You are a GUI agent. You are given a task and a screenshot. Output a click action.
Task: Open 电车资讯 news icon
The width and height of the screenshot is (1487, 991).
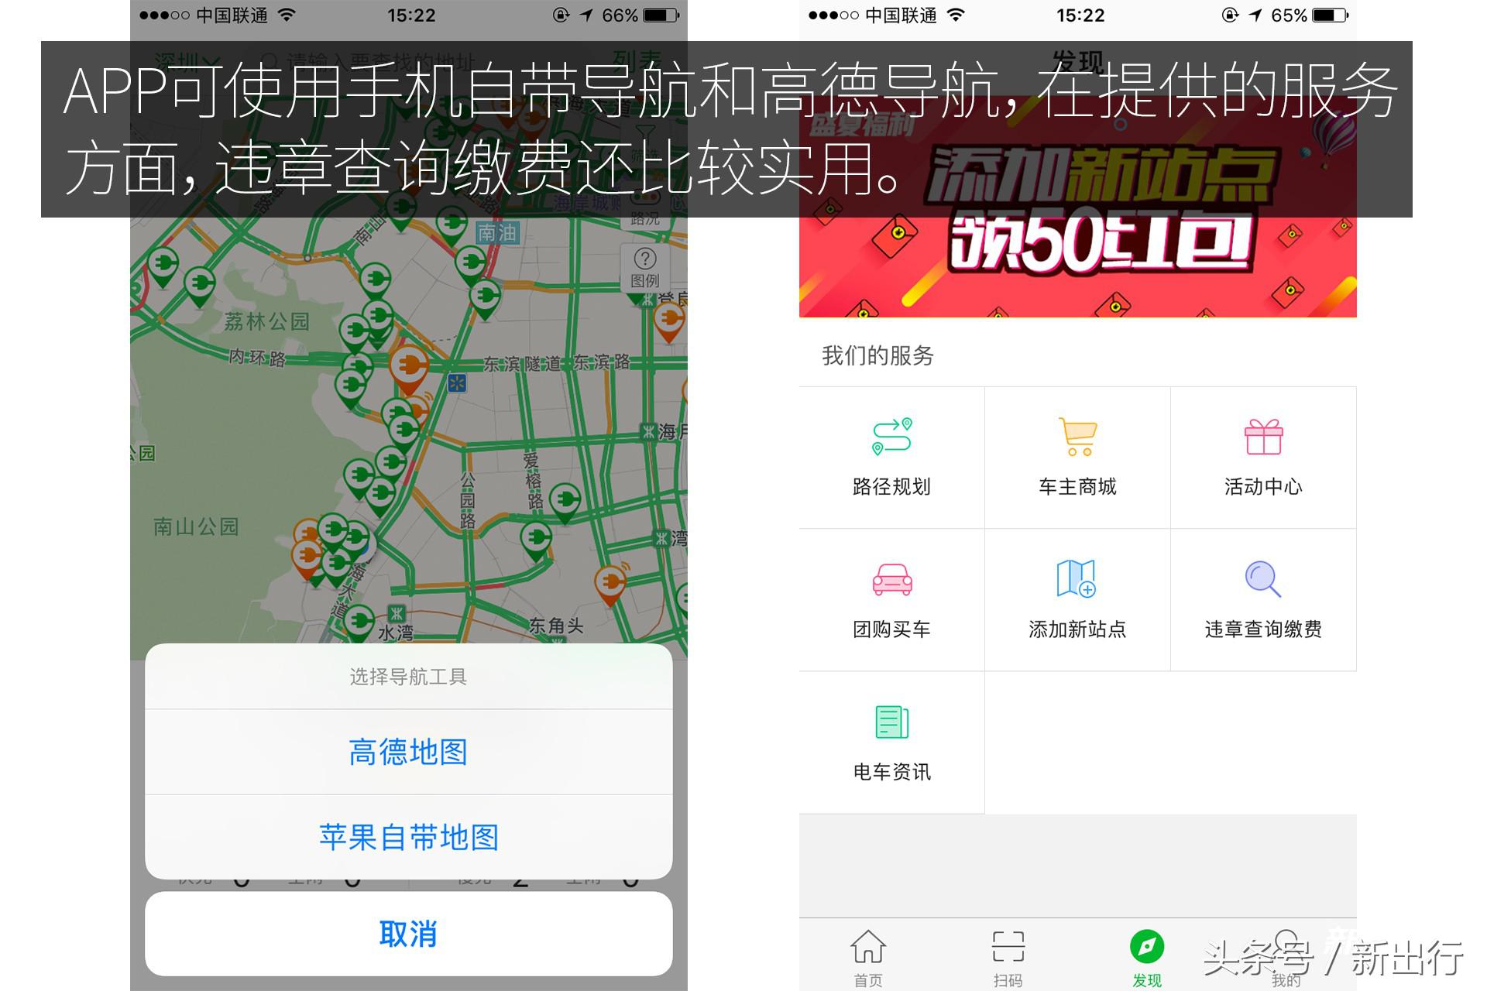891,722
